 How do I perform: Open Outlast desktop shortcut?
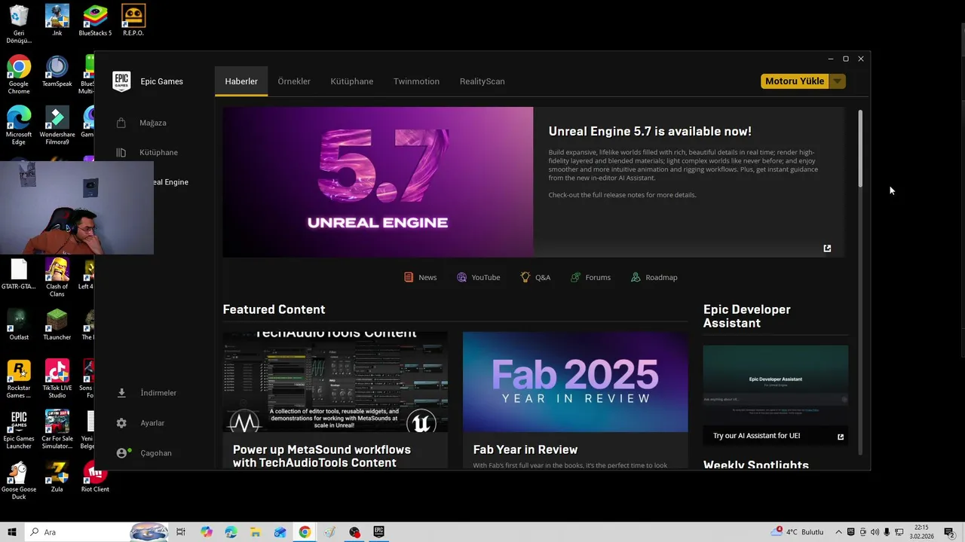(19, 324)
